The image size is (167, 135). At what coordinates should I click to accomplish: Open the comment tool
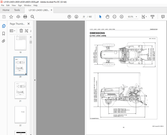tap(163, 17)
